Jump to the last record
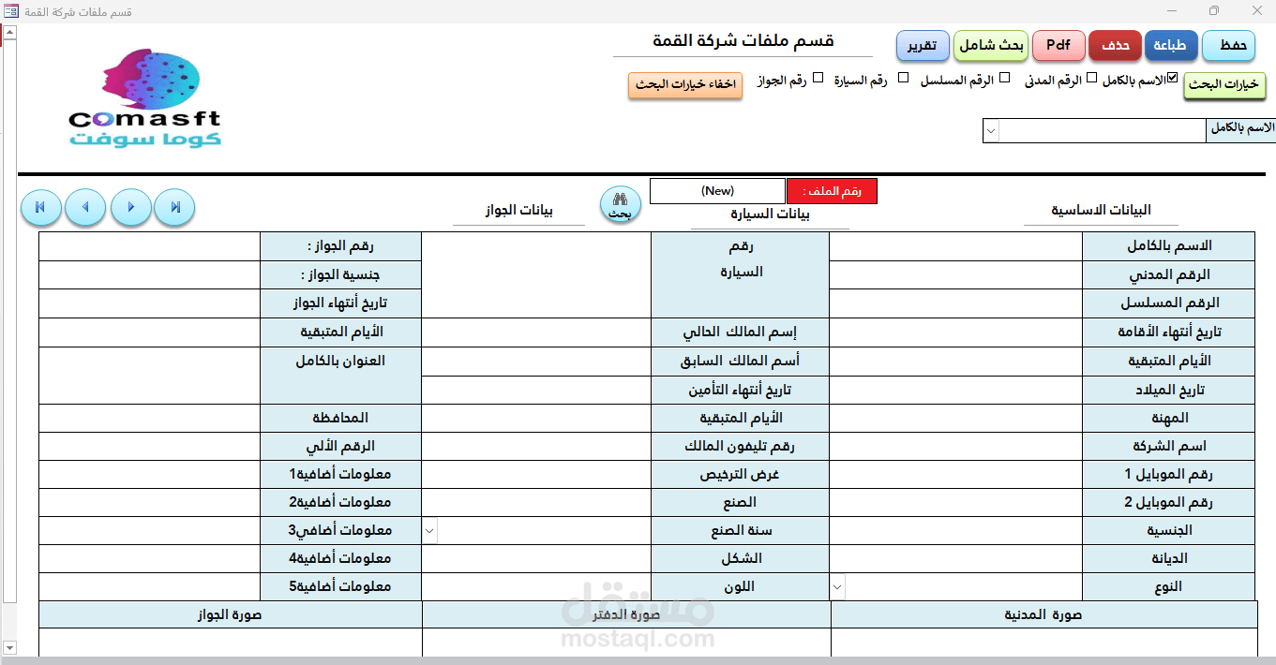The width and height of the screenshot is (1276, 665). 175,207
